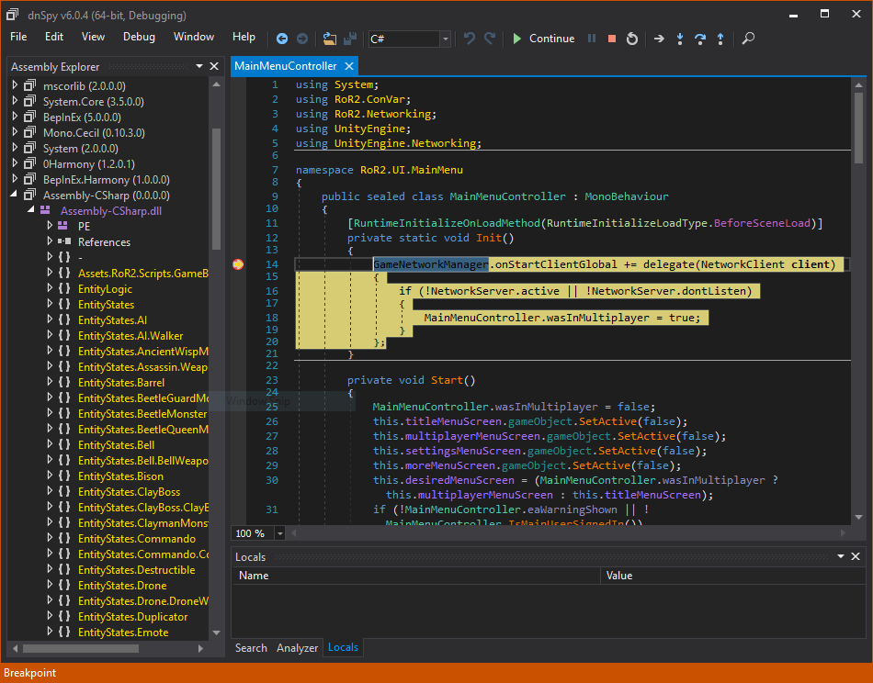
Task: Open the File menu
Action: pyautogui.click(x=18, y=37)
